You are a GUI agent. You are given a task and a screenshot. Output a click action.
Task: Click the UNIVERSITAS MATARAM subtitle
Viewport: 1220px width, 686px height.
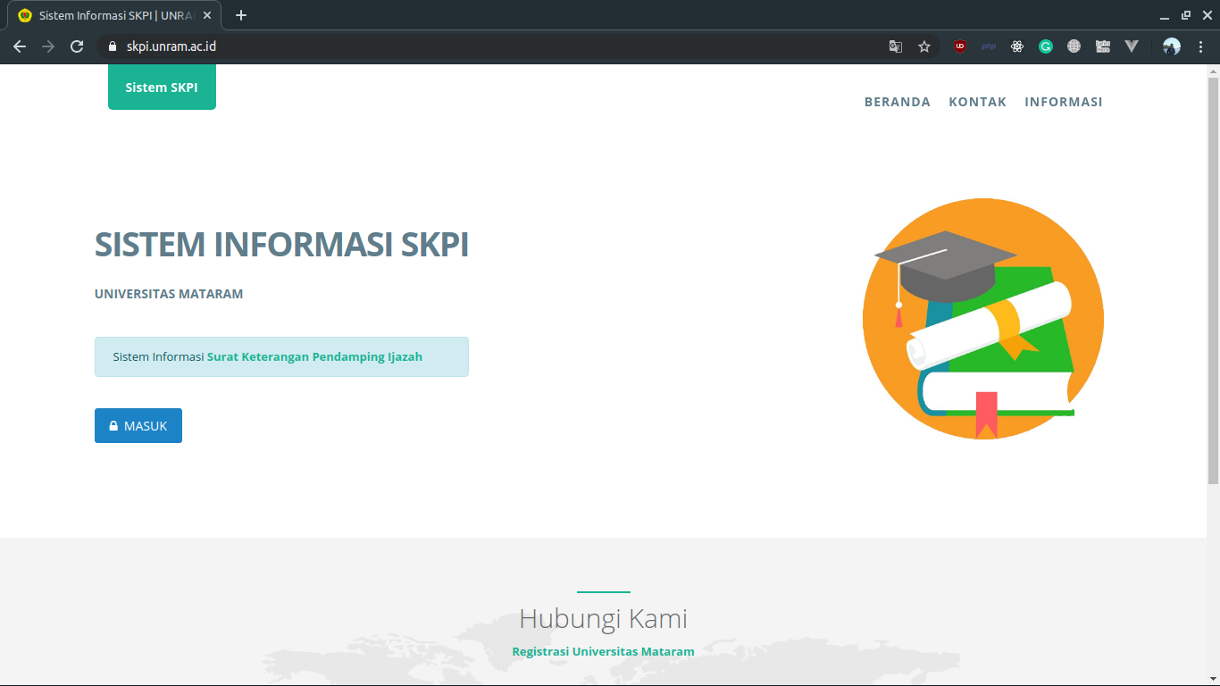tap(169, 294)
